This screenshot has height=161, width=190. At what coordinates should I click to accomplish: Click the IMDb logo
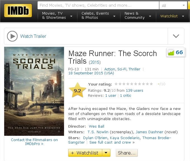(x=18, y=10)
